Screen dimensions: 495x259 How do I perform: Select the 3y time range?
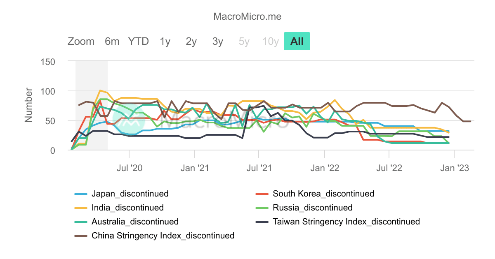tap(217, 41)
